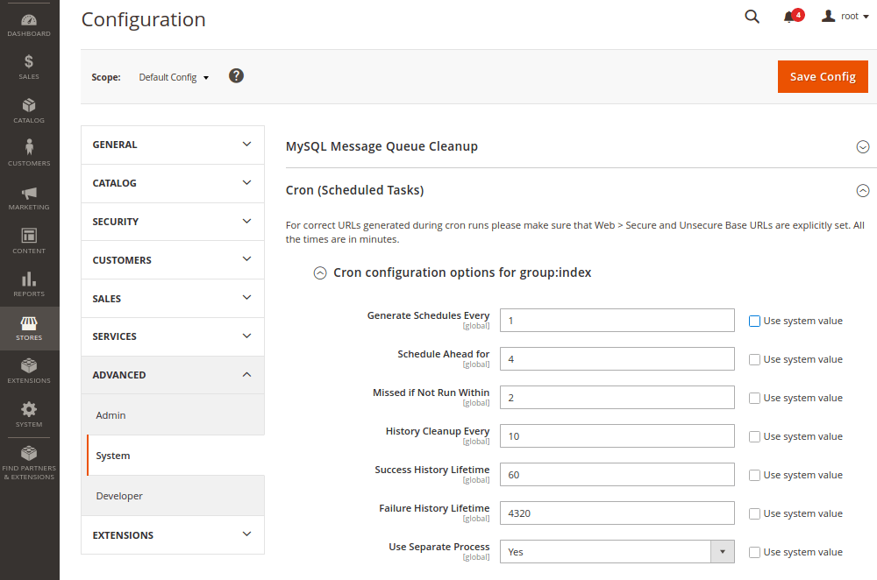Viewport: 877px width, 580px height.
Task: Click the Save Config button
Action: tap(822, 76)
